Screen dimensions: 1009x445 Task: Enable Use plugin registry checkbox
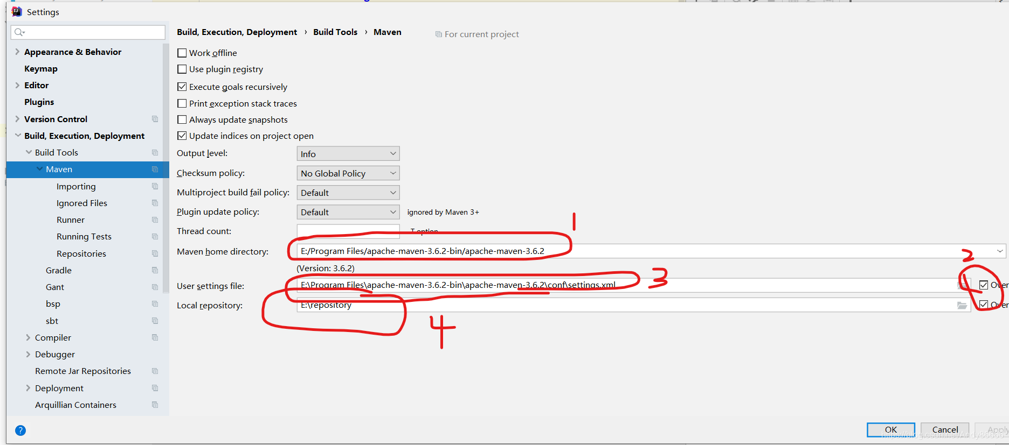point(182,69)
